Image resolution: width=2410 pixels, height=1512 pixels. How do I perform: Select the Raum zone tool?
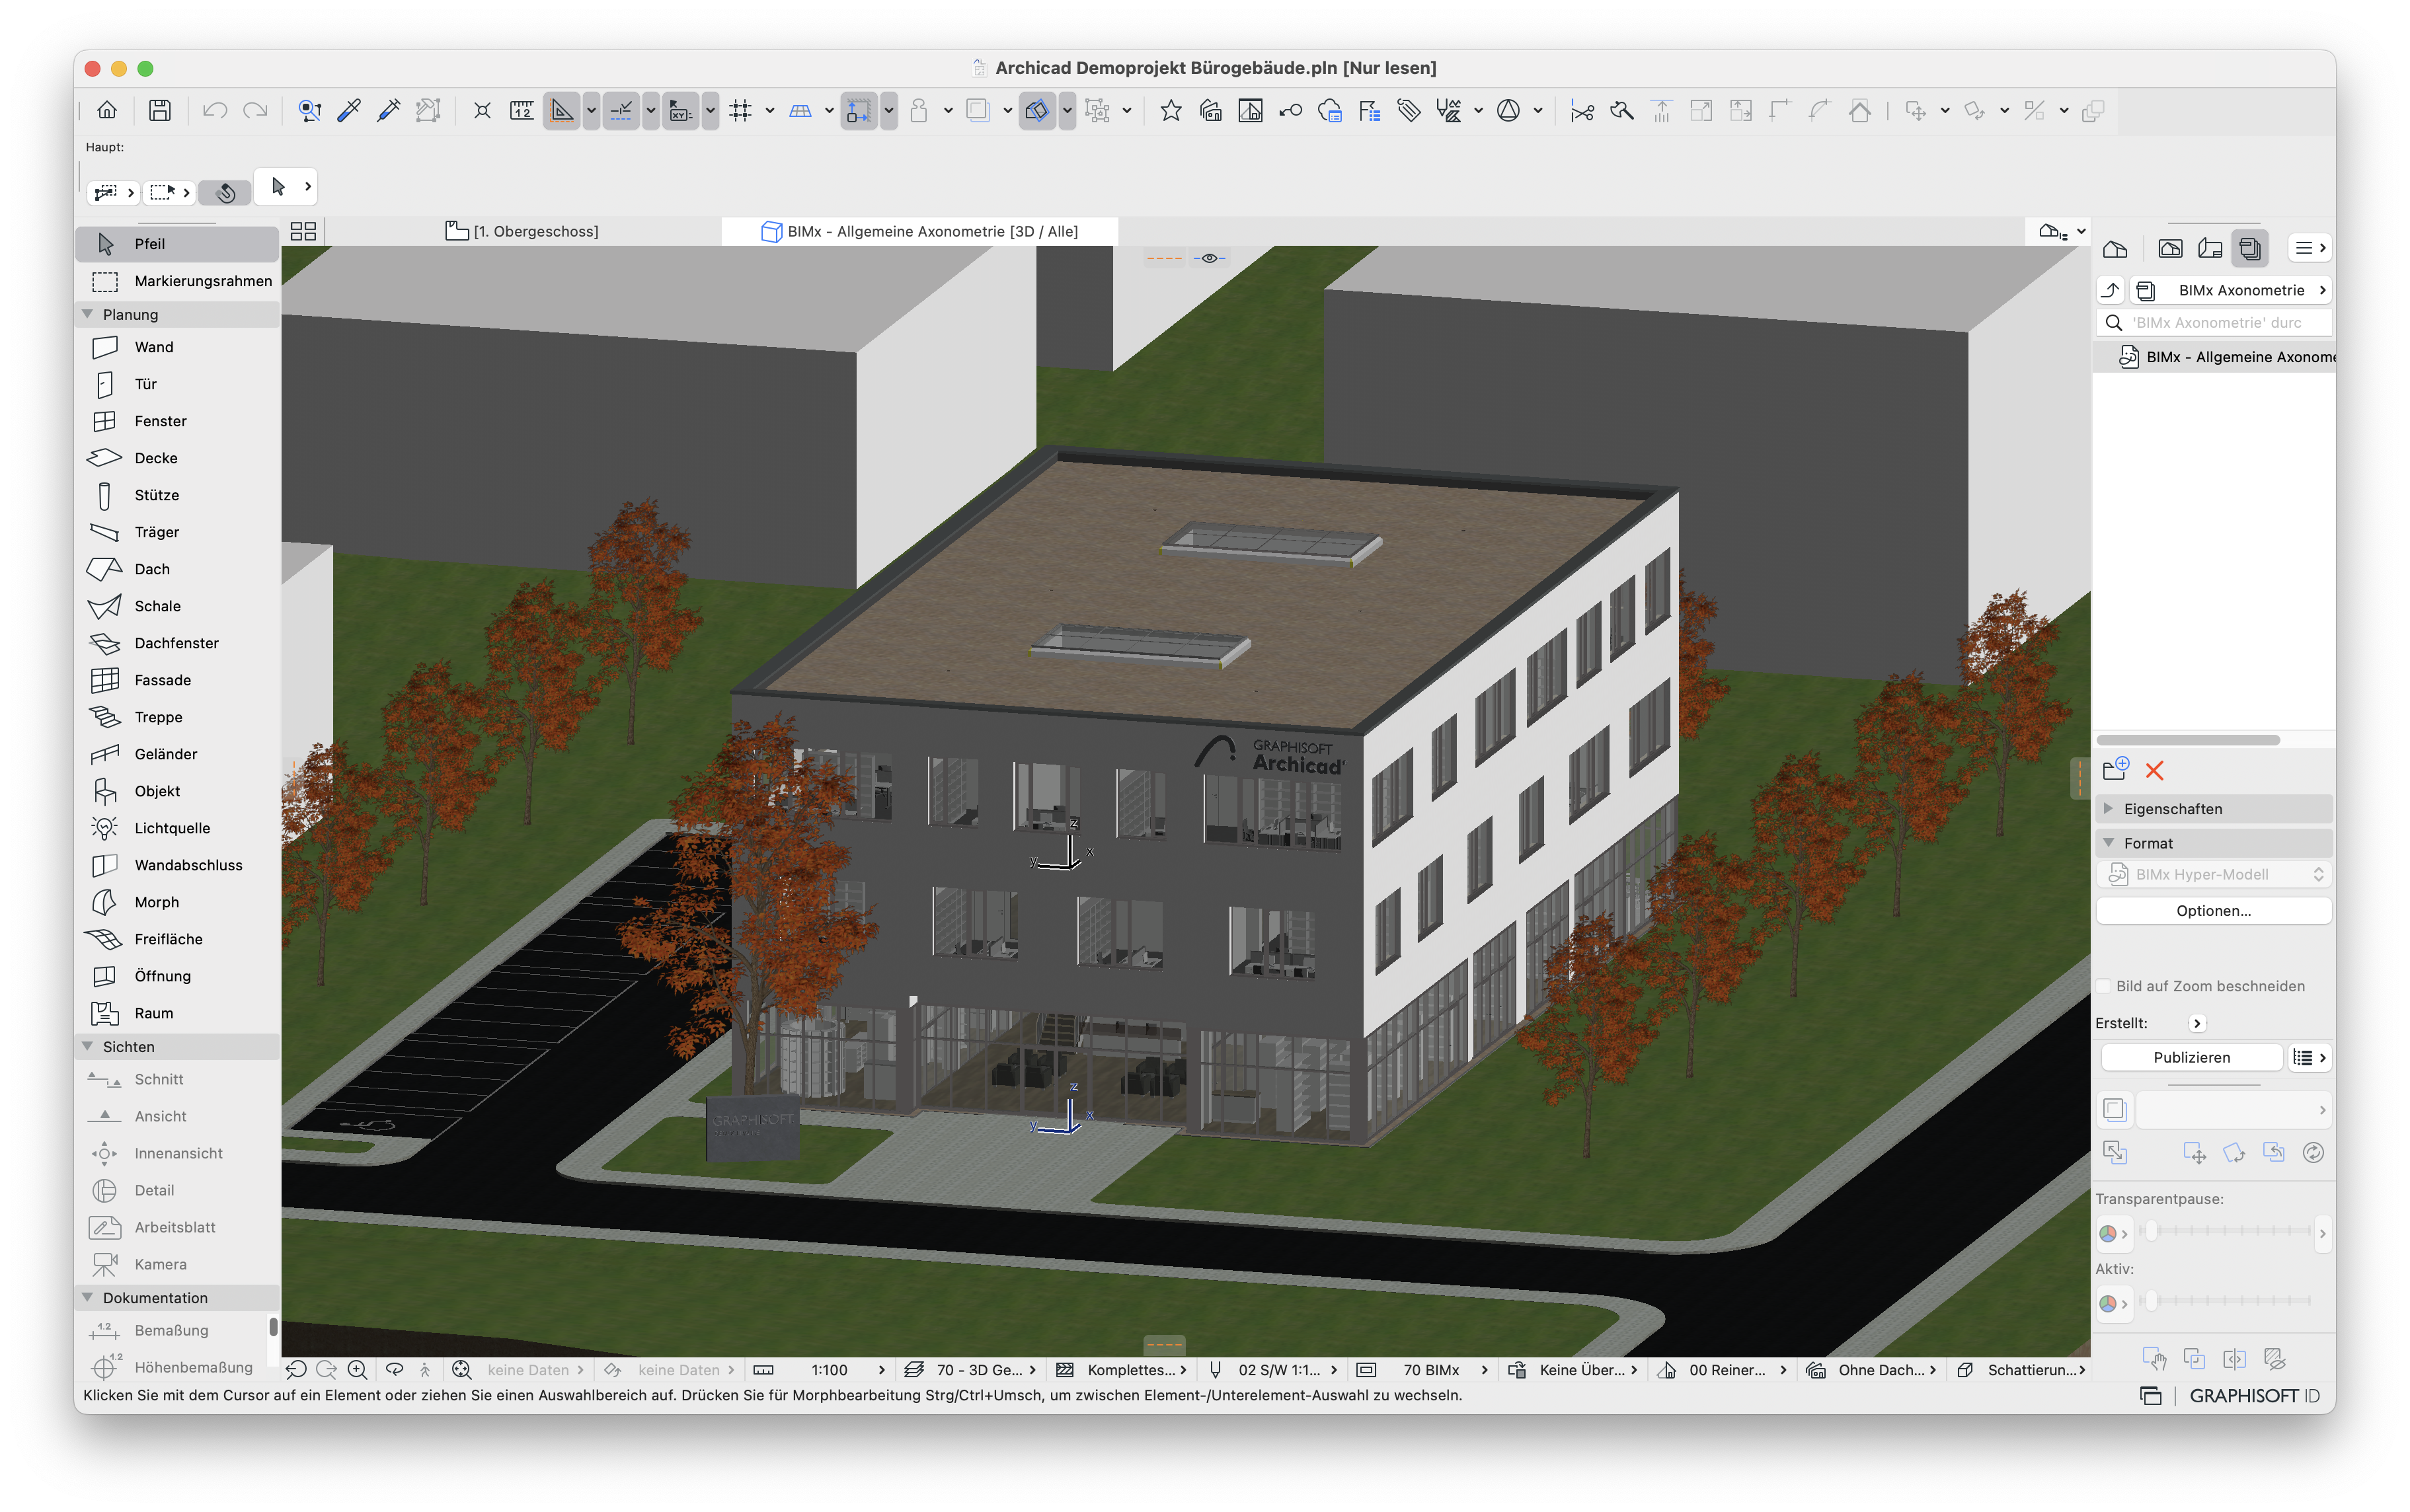coord(177,1013)
